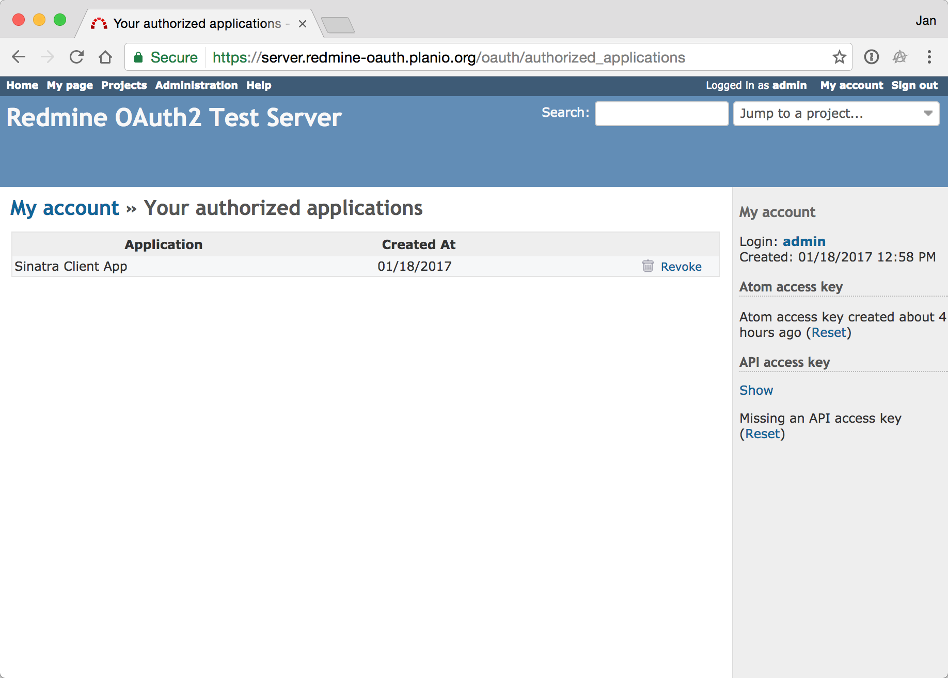The width and height of the screenshot is (948, 678).
Task: Click the Redmine OAuth2 Test Server title
Action: tap(174, 117)
